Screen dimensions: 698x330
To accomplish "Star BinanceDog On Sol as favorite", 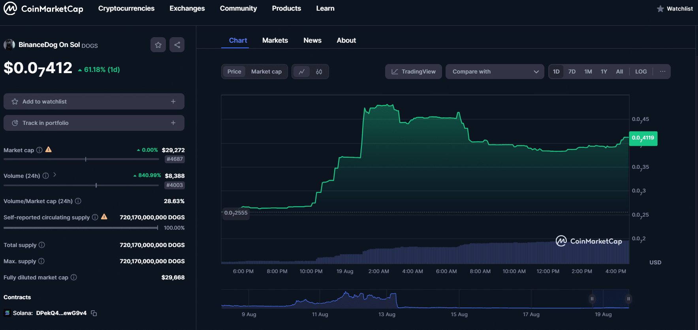I will (x=158, y=45).
